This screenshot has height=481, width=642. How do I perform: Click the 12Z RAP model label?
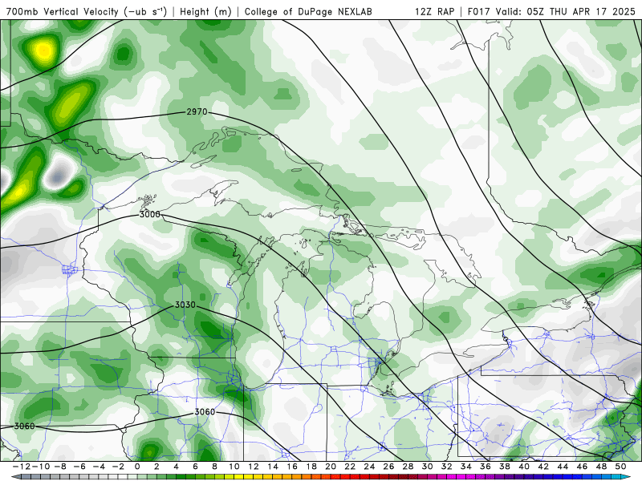tap(434, 12)
